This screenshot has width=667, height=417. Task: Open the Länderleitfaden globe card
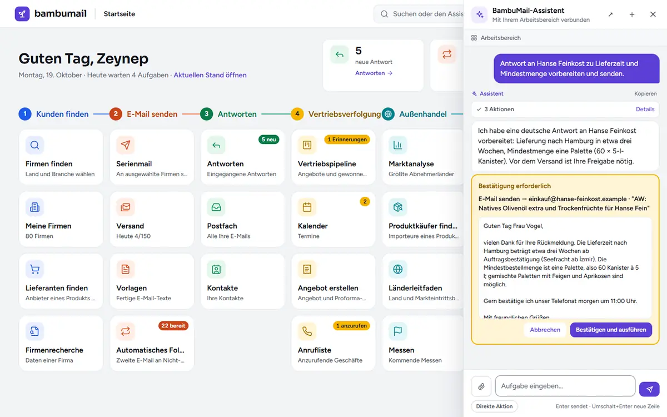click(423, 282)
